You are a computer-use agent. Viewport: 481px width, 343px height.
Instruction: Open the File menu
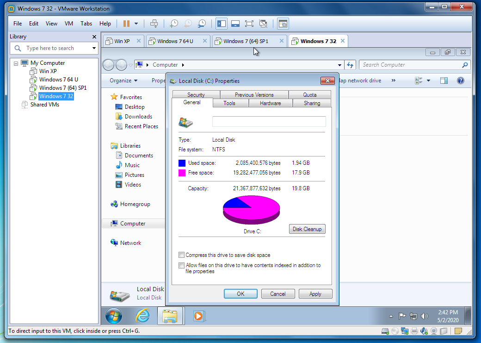[x=18, y=24]
